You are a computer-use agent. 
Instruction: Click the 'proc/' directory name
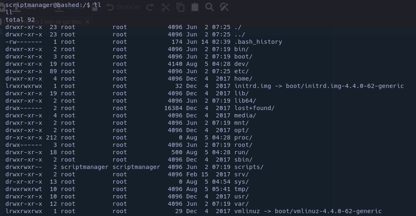click(x=243, y=137)
